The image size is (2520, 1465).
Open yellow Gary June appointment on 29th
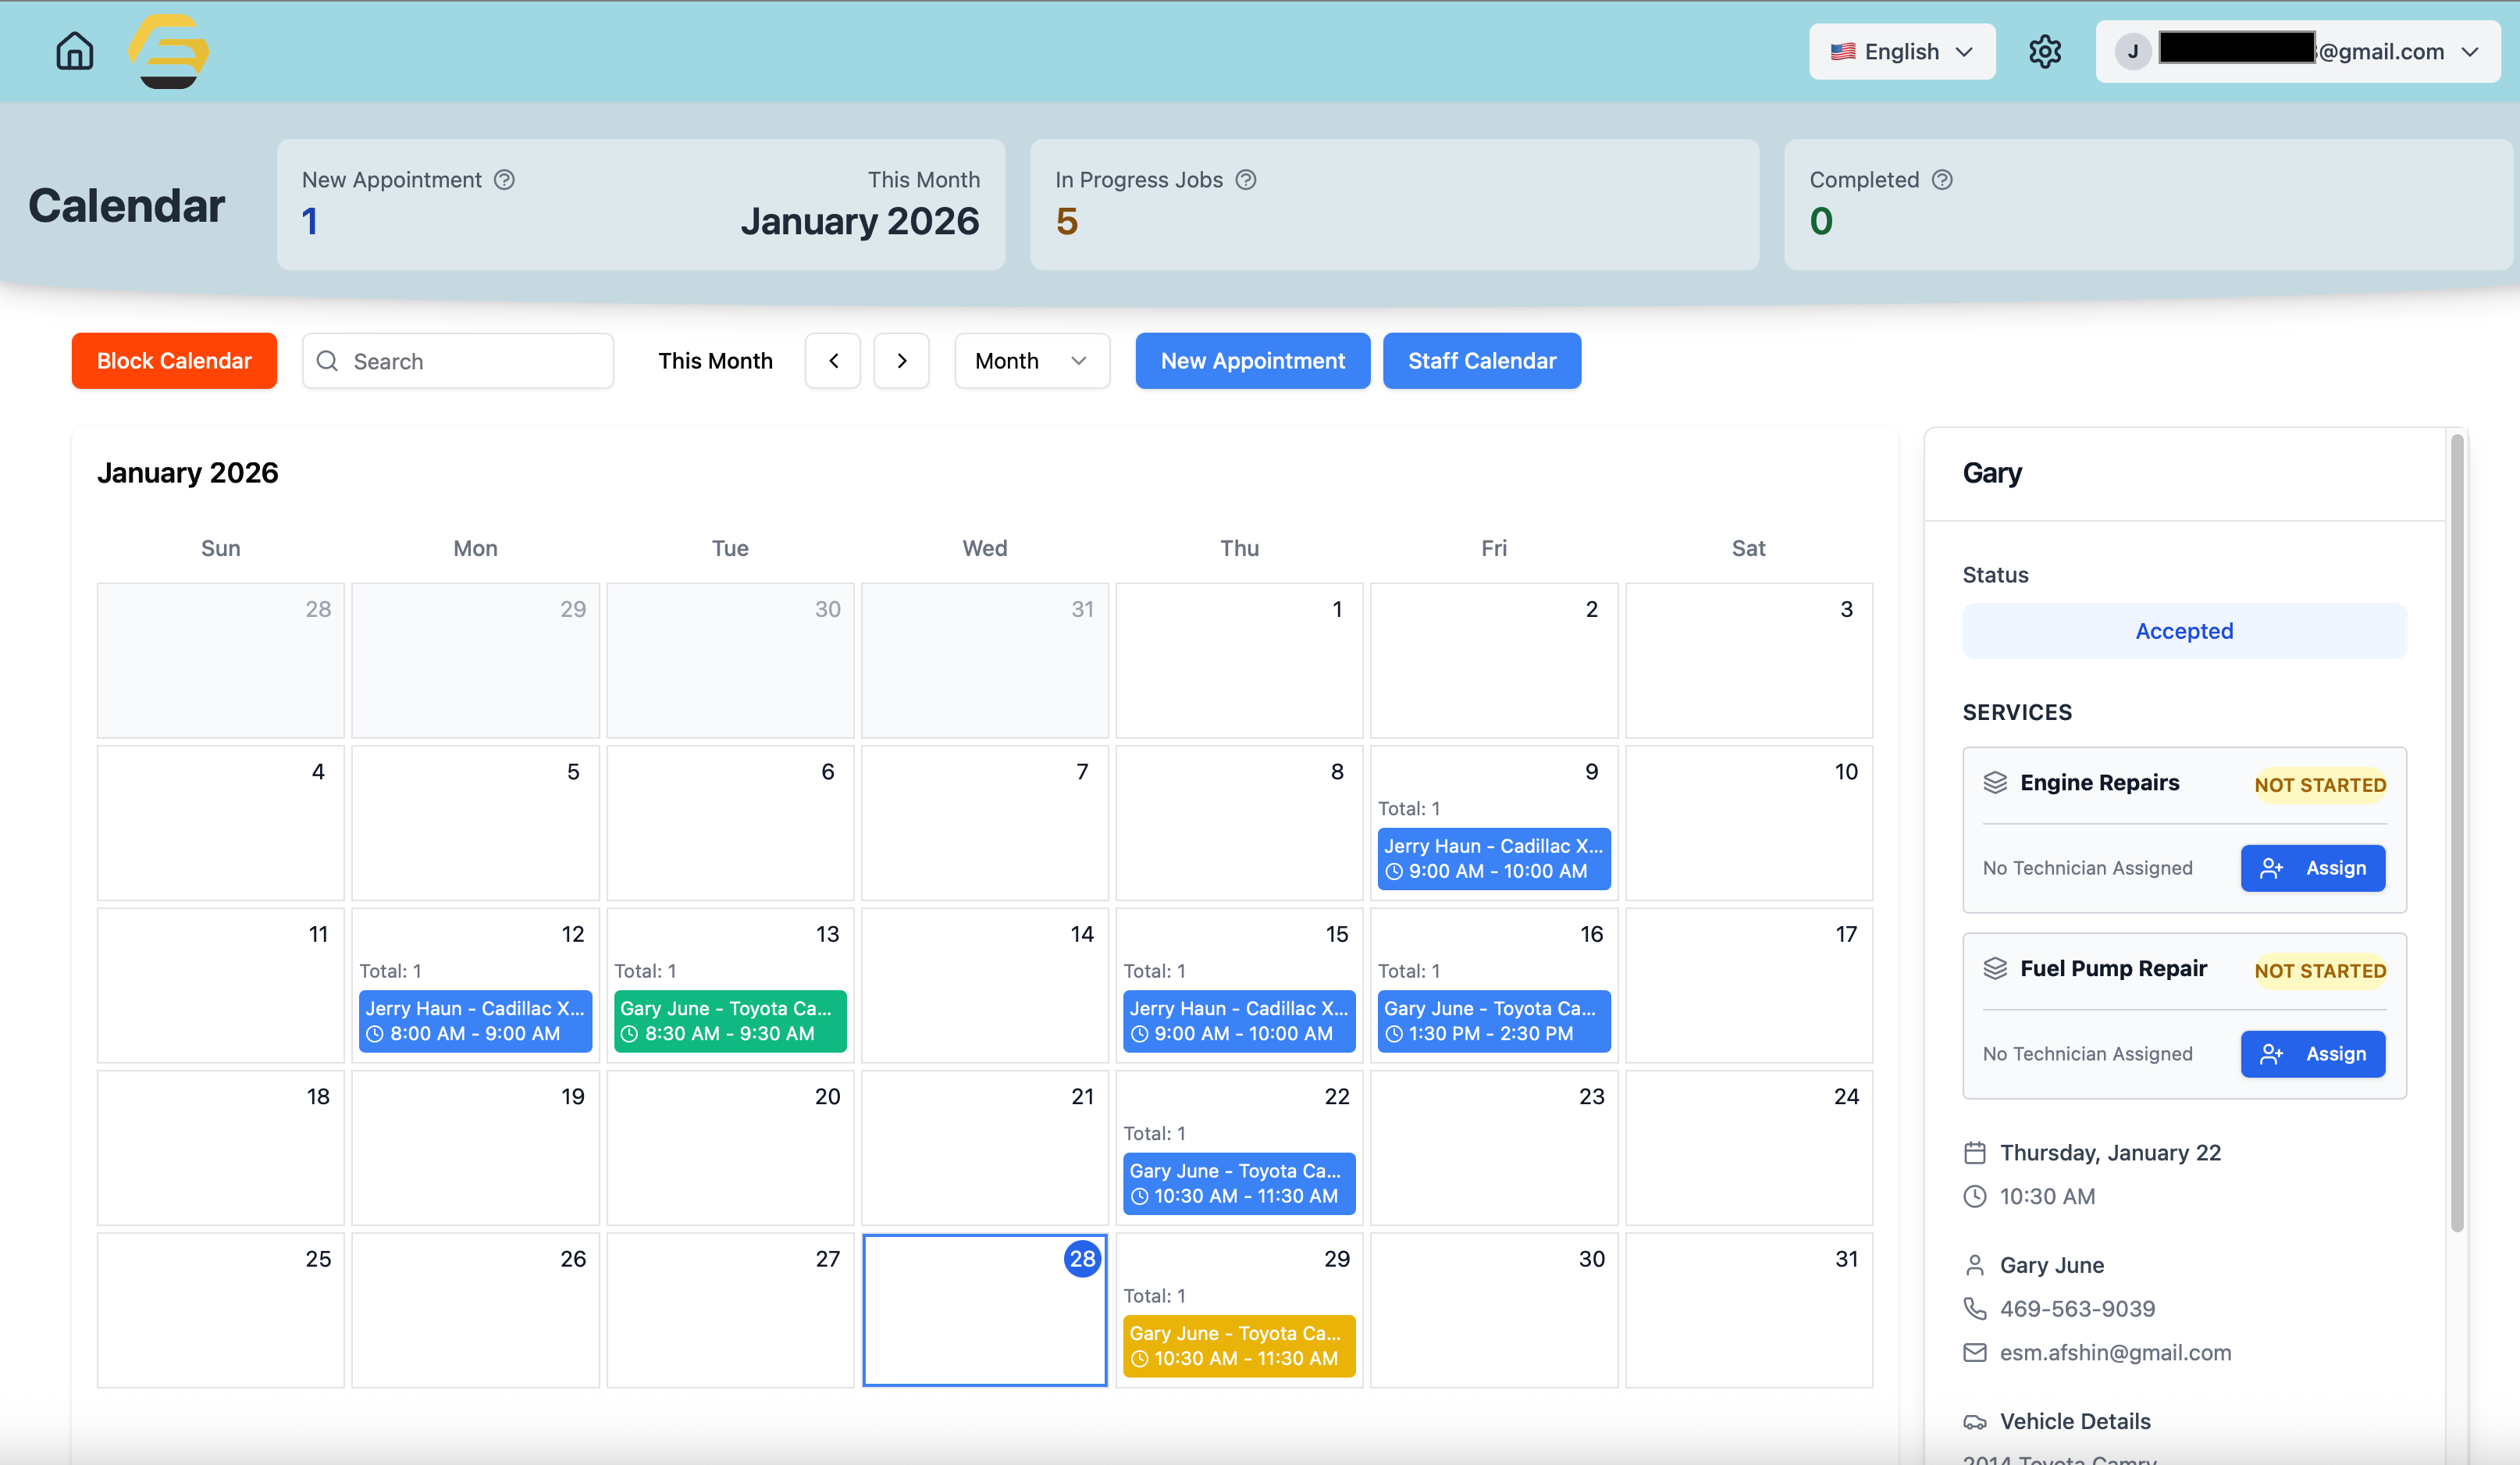(1238, 1346)
